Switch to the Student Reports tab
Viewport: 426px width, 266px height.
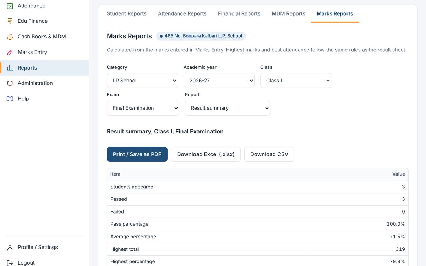(x=127, y=13)
